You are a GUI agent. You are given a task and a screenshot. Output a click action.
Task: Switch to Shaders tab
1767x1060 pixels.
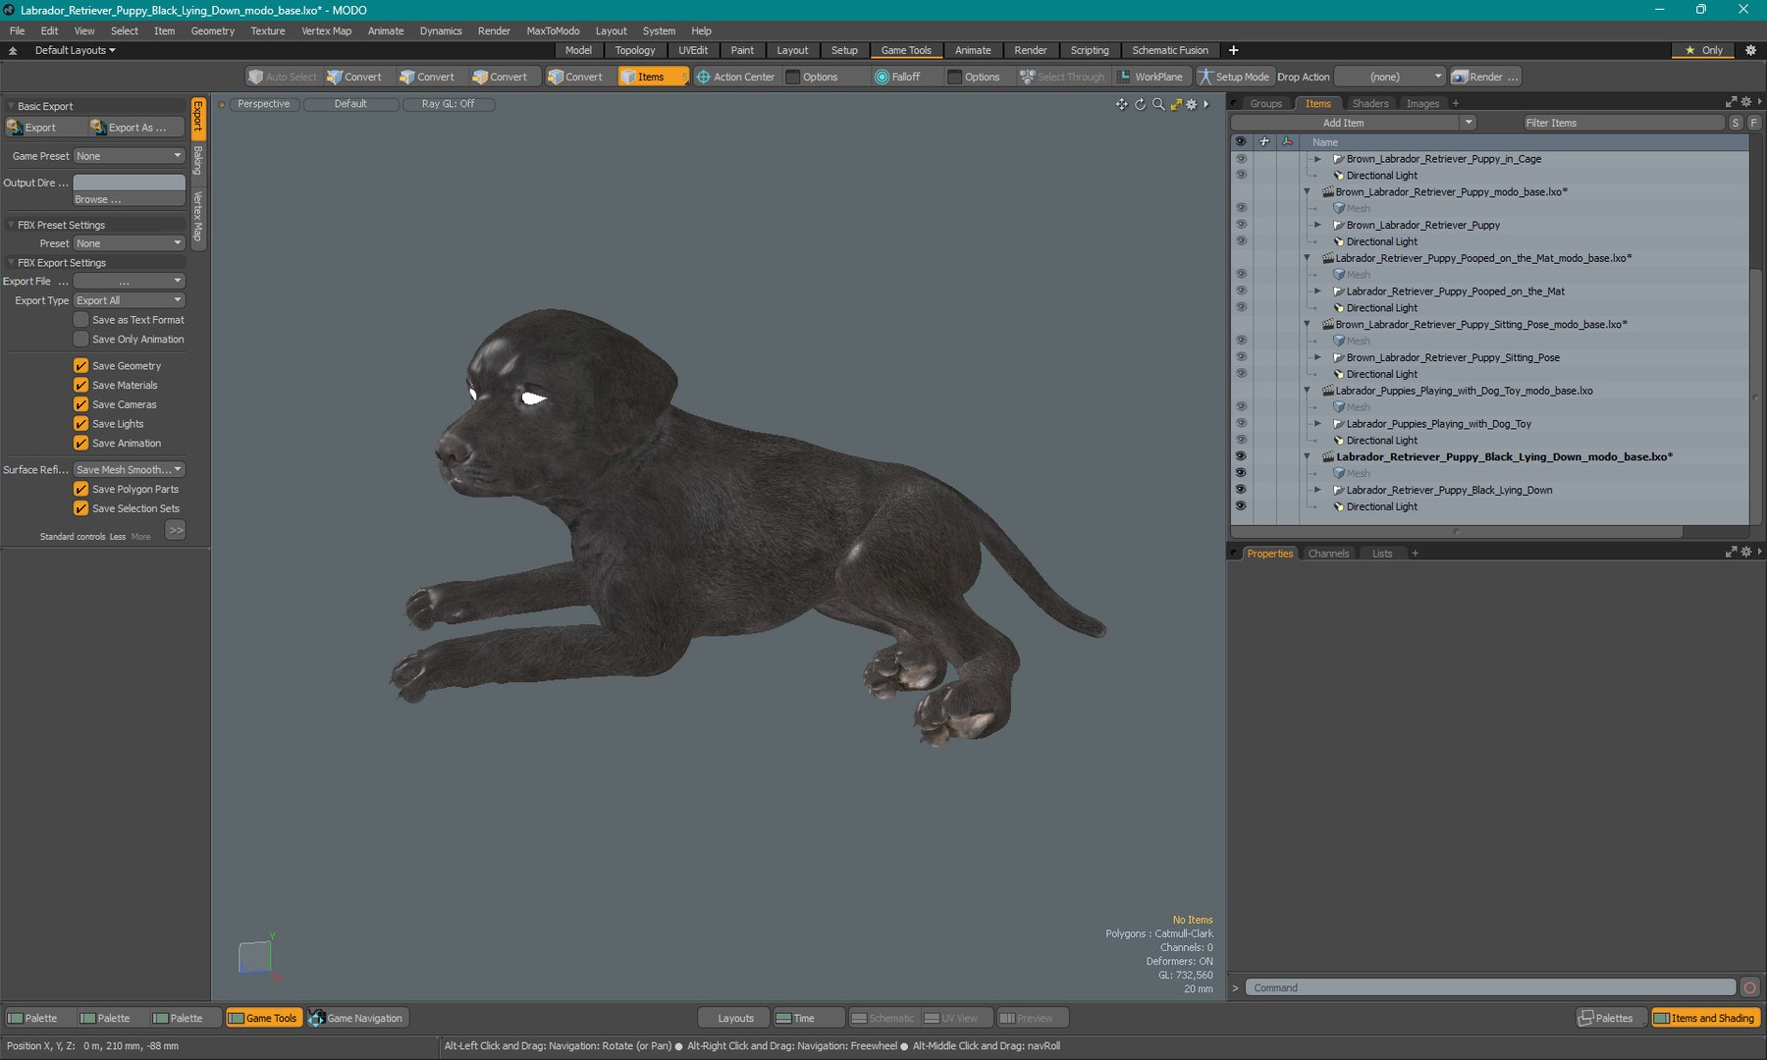click(1369, 103)
